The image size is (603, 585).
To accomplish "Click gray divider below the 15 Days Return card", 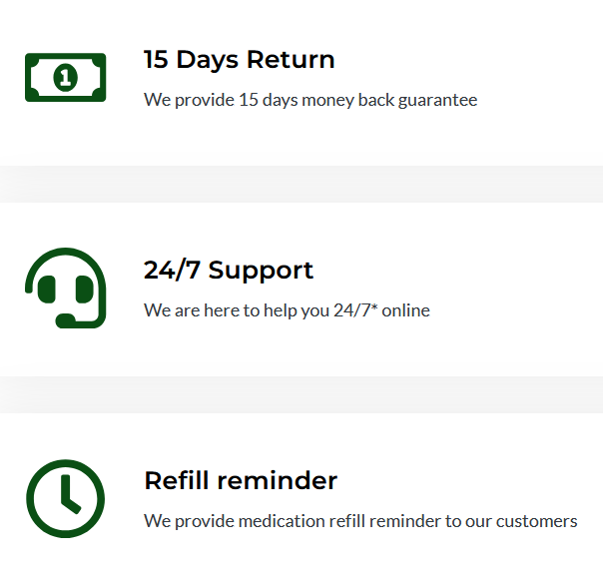I will [x=301, y=184].
